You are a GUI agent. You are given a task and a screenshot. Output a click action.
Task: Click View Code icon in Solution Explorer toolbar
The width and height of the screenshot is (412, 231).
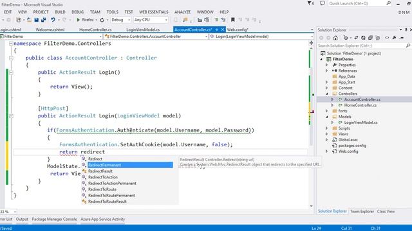click(x=387, y=38)
